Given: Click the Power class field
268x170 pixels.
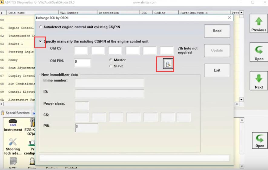Looking at the screenshot, I should tap(82, 106).
